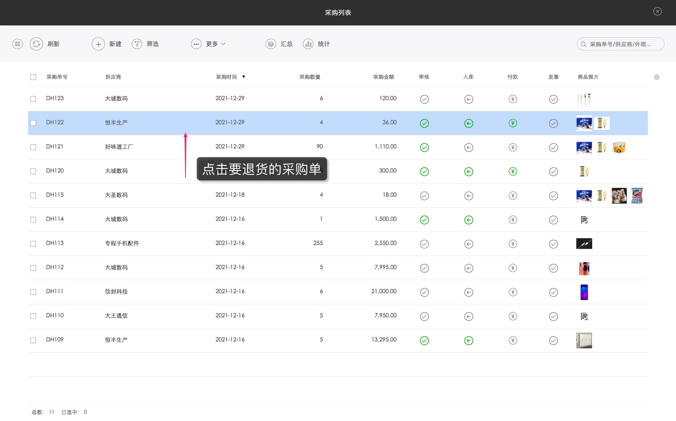
Task: Click the 付款 yen icon for DH115
Action: 513,196
